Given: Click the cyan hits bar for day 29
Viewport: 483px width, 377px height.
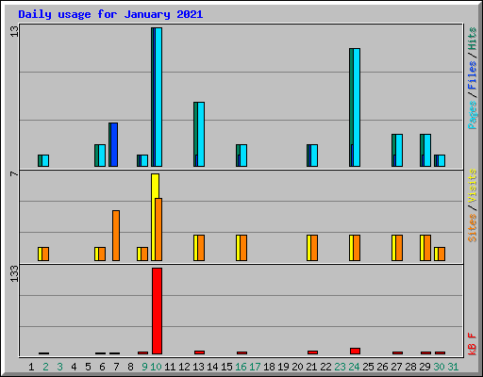Looking at the screenshot, I should 427,150.
